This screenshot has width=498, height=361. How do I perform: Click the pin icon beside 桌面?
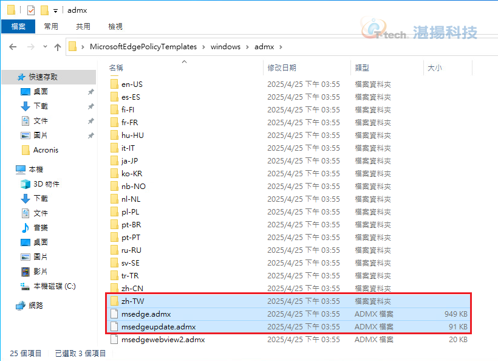pyautogui.click(x=91, y=92)
